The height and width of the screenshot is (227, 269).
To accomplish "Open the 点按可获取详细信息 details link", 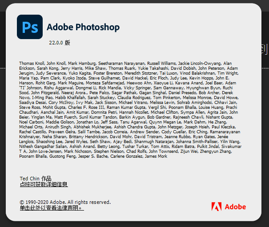I will (x=44, y=184).
